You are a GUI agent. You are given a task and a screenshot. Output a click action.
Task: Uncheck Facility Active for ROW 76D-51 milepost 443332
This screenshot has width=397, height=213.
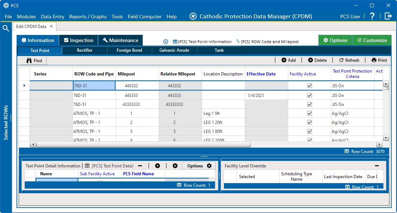pos(309,85)
